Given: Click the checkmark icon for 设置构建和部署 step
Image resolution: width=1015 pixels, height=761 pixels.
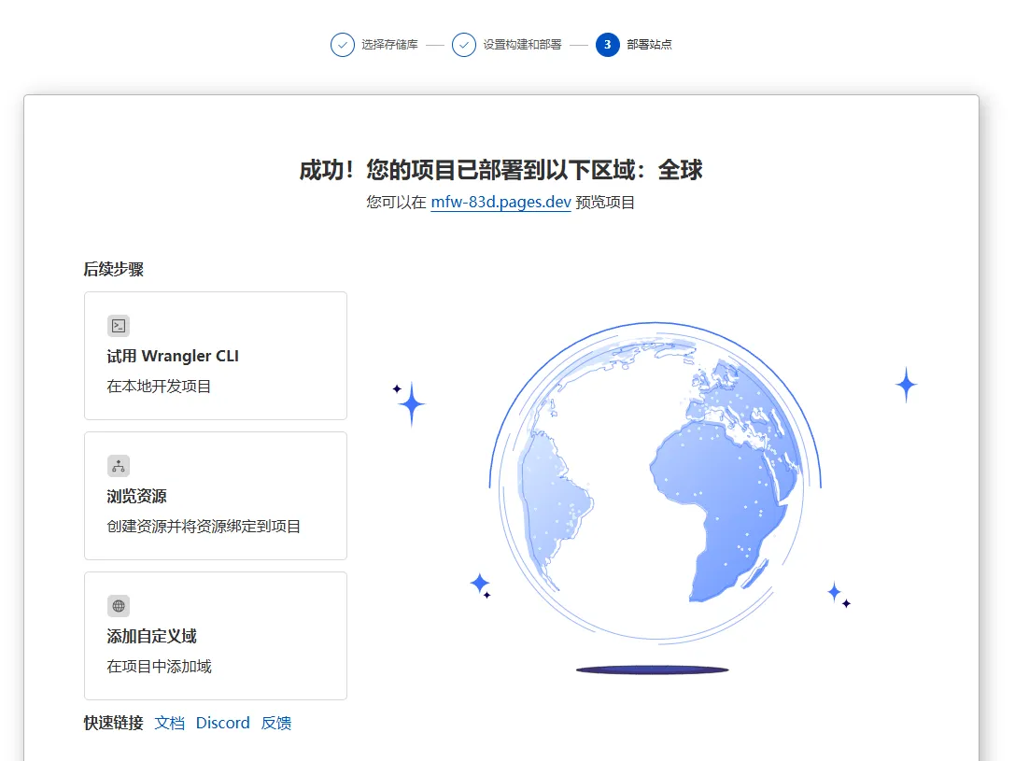Looking at the screenshot, I should tap(464, 45).
